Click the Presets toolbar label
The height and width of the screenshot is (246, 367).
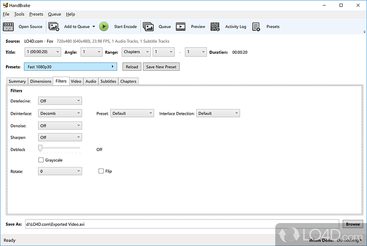click(x=273, y=27)
